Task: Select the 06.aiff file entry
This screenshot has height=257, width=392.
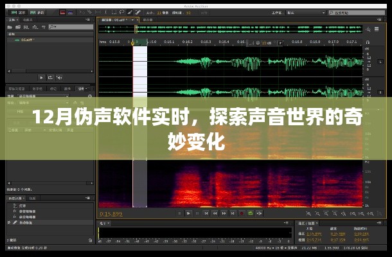Action: [50, 40]
